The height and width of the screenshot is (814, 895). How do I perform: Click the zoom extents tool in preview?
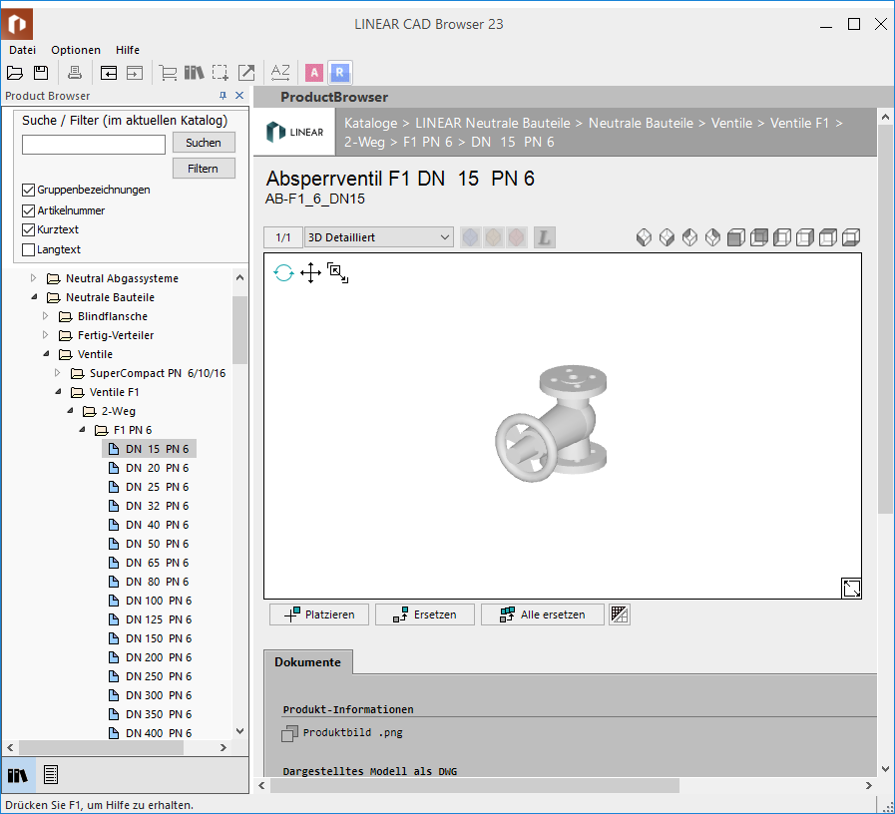pos(337,273)
